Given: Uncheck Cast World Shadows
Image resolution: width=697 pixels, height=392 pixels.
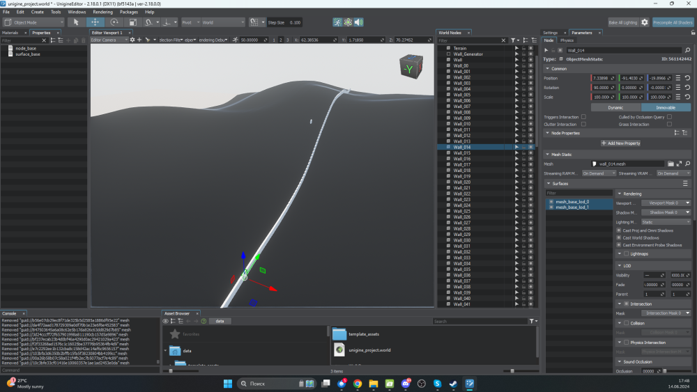Looking at the screenshot, I should 619,237.
